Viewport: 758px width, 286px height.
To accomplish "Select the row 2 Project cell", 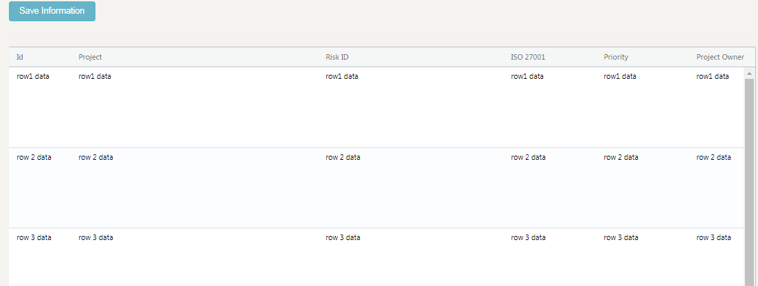I will tap(95, 157).
